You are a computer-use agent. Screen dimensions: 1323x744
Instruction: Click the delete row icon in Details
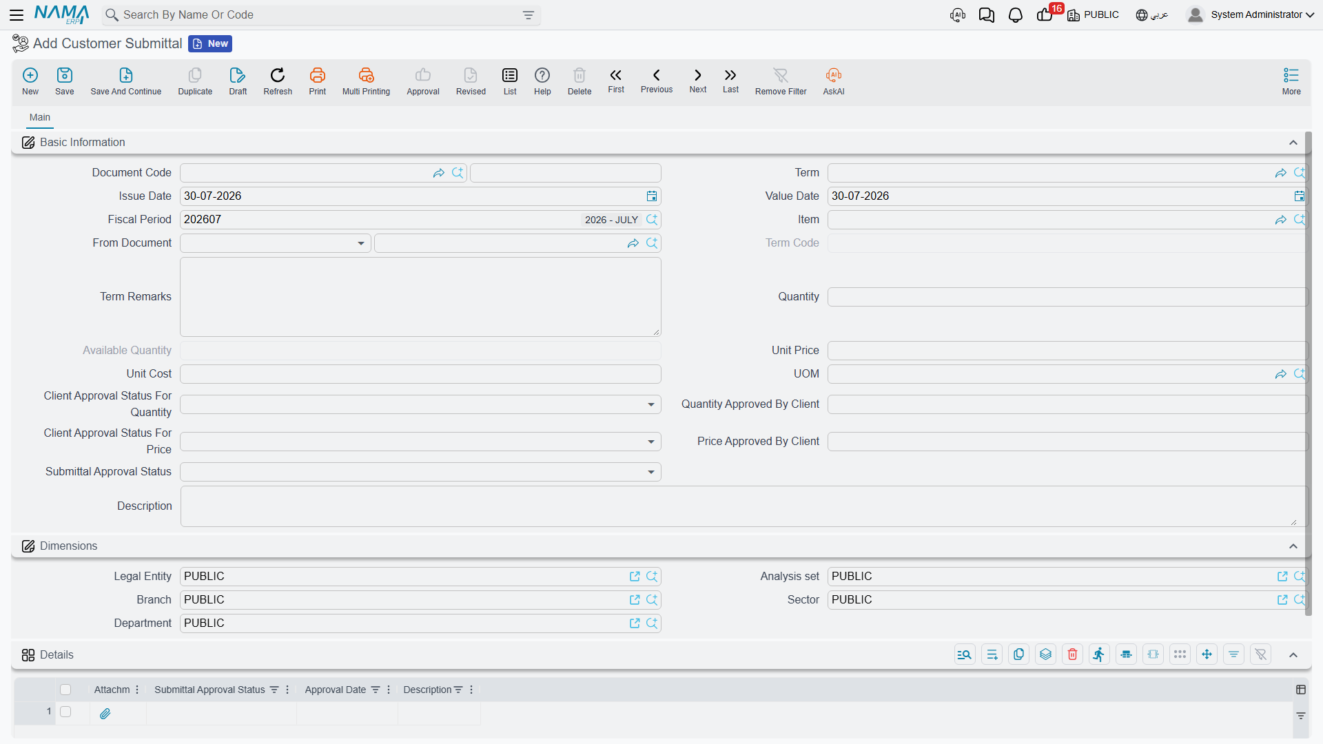1072,654
